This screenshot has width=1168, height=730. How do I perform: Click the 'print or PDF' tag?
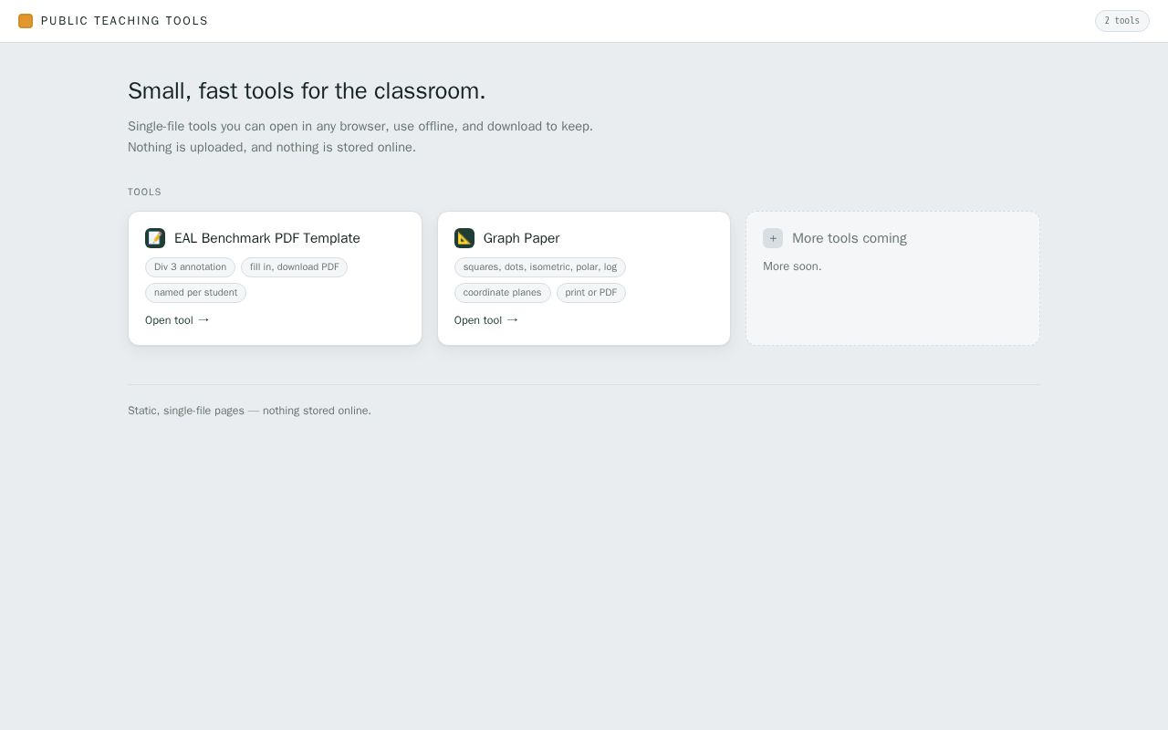tap(591, 293)
